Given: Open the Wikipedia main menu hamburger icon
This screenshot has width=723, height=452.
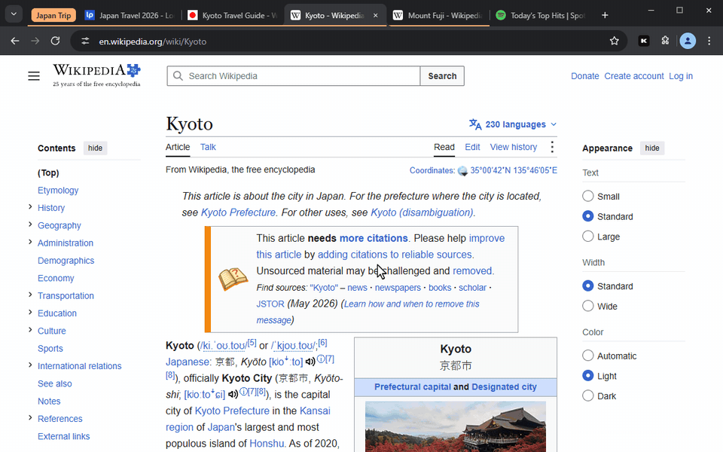Looking at the screenshot, I should coord(34,76).
